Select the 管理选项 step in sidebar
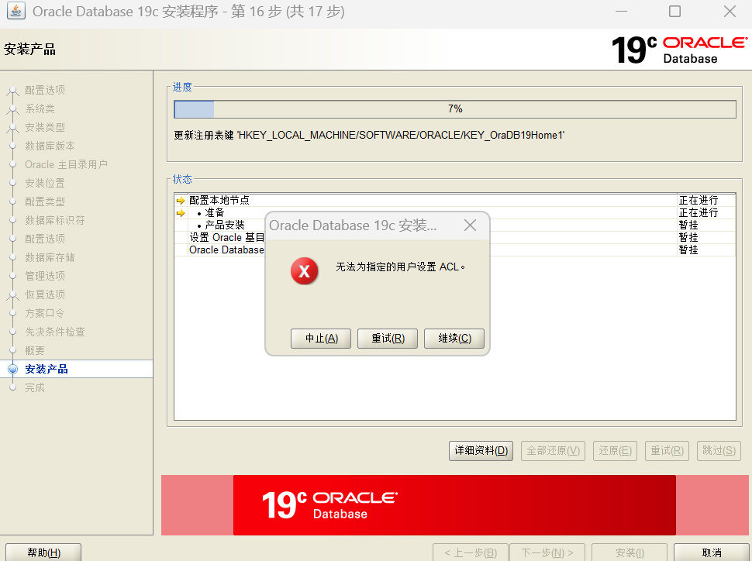The image size is (752, 561). coord(45,276)
